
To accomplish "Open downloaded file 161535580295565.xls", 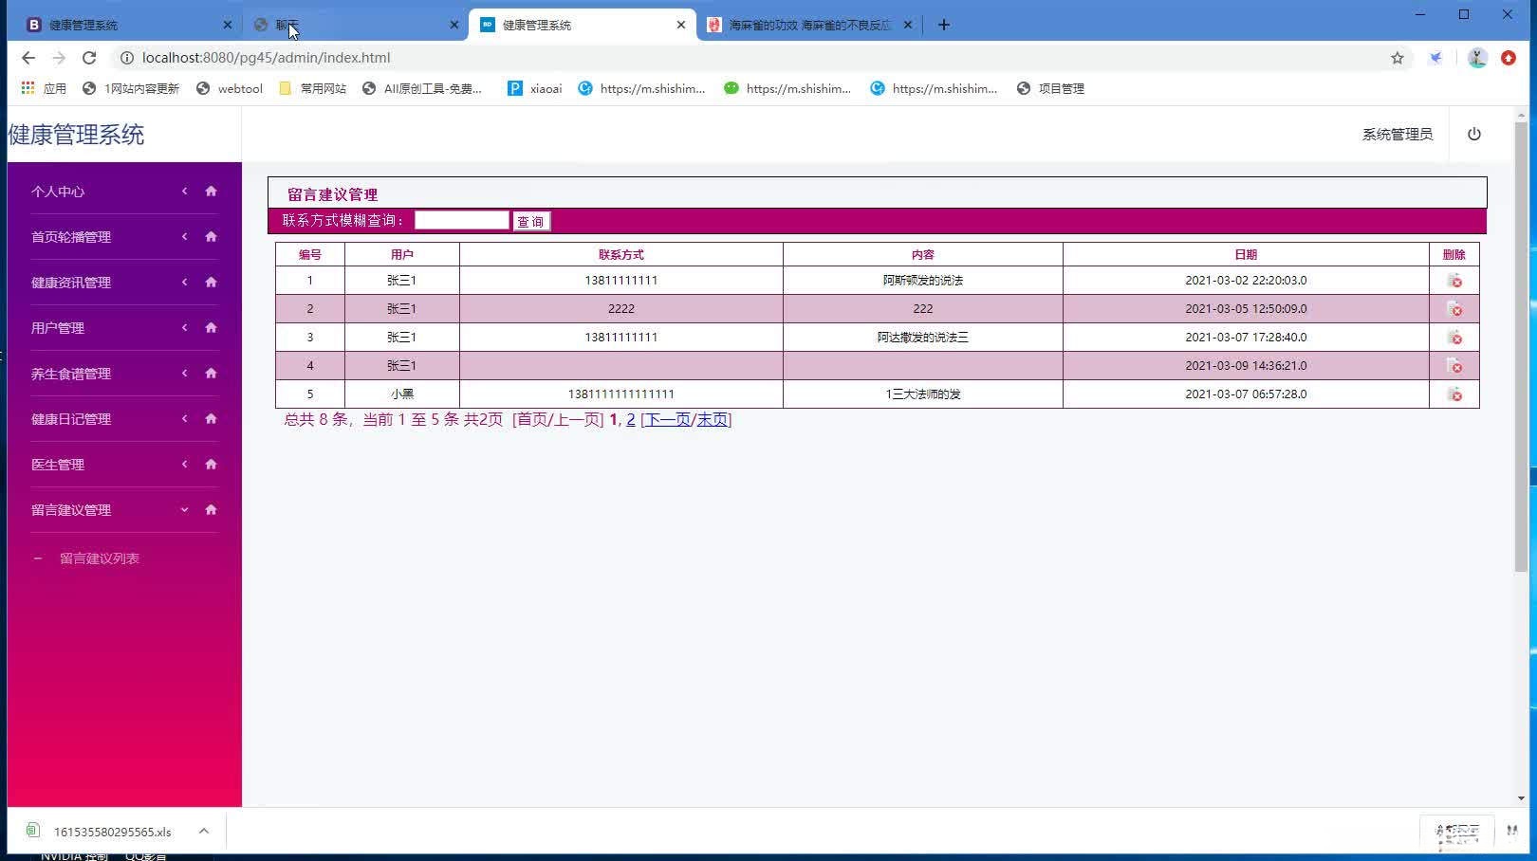I will 112,832.
